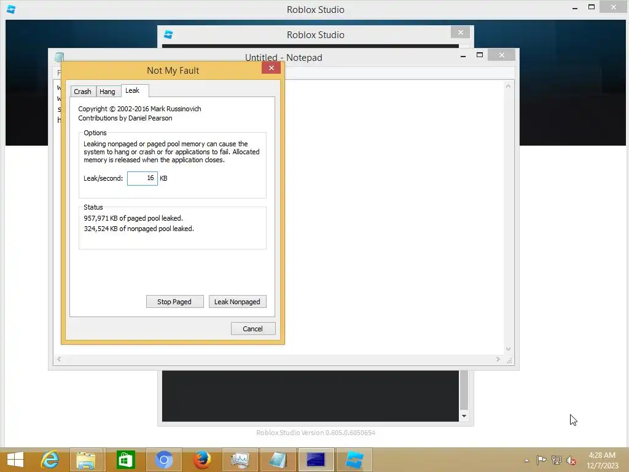Open the Windows Store taskbar icon
629x472 pixels.
click(125, 460)
